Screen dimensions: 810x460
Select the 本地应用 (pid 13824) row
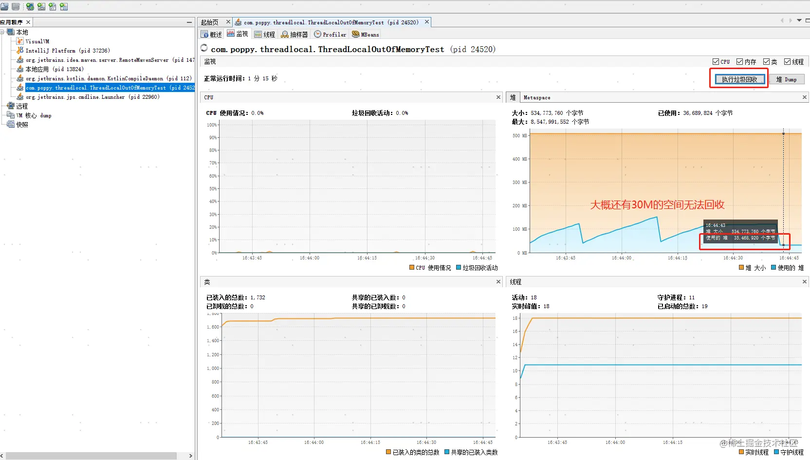pos(55,69)
